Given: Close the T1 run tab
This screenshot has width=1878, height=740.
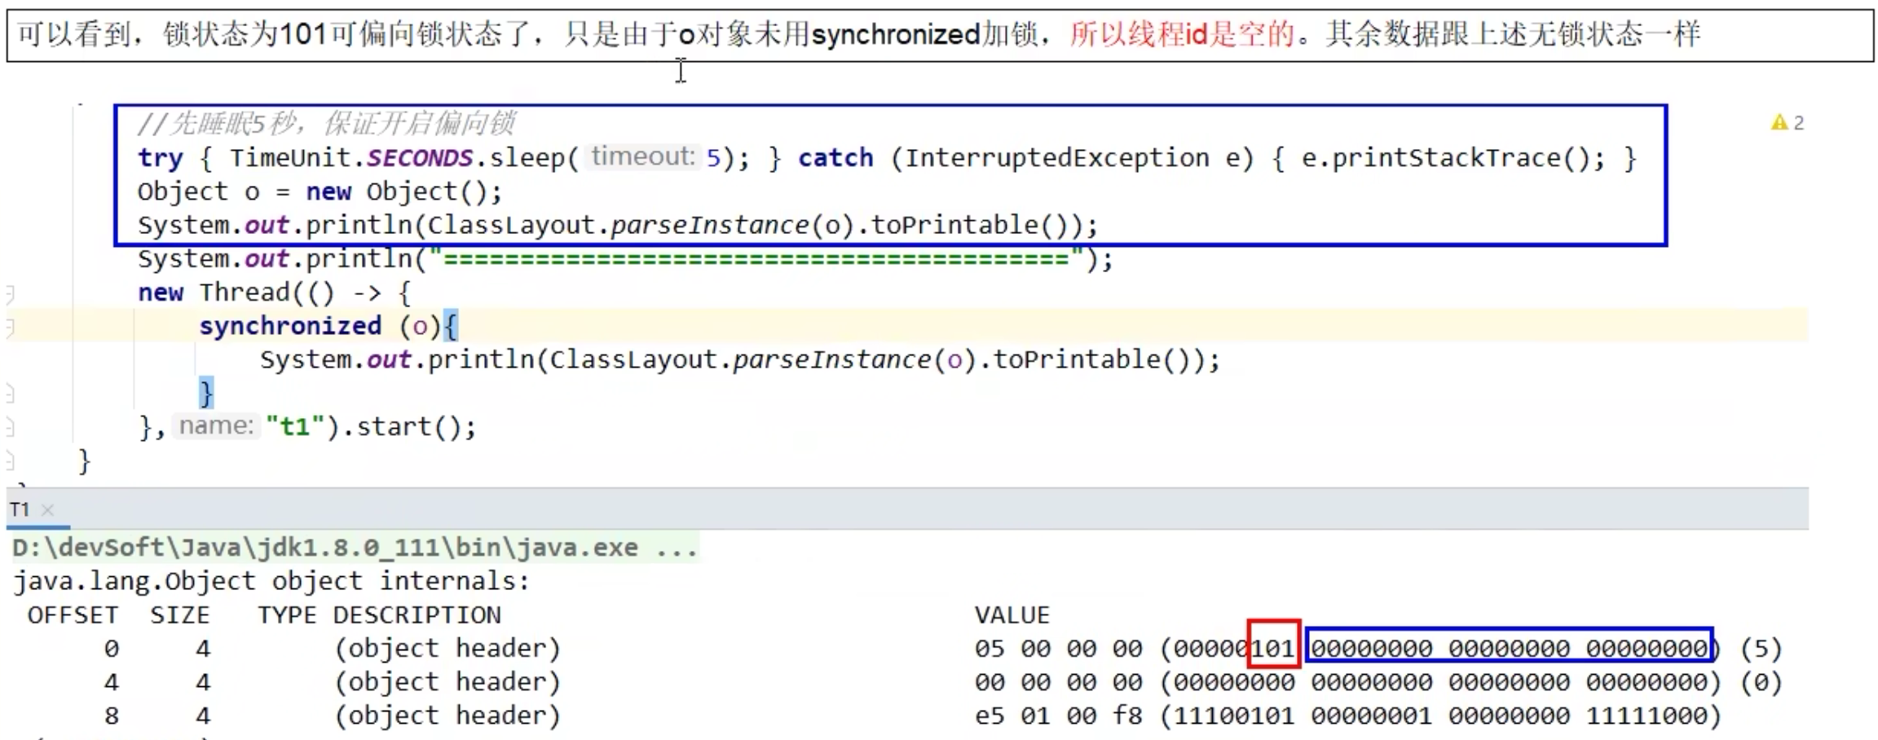Looking at the screenshot, I should 47,510.
